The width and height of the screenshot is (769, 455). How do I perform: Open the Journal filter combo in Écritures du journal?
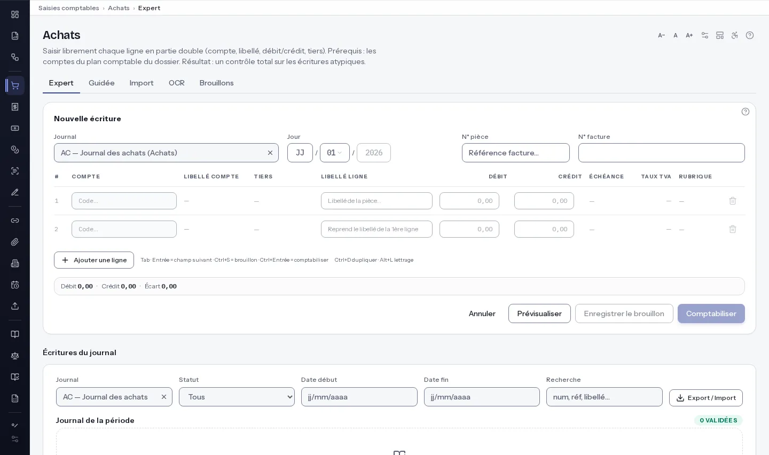(x=114, y=397)
